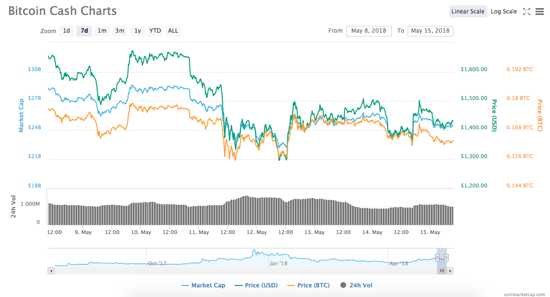This screenshot has height=297, width=550.
Task: Show ALL time zoom range
Action: (173, 31)
